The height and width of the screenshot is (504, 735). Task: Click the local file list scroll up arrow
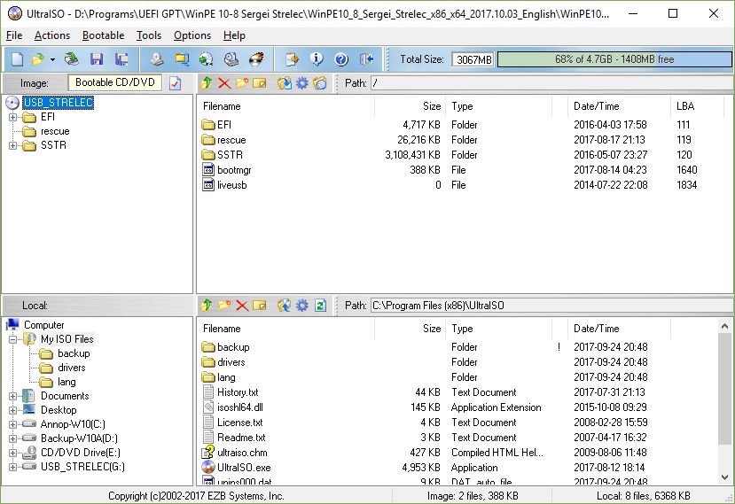click(x=724, y=326)
